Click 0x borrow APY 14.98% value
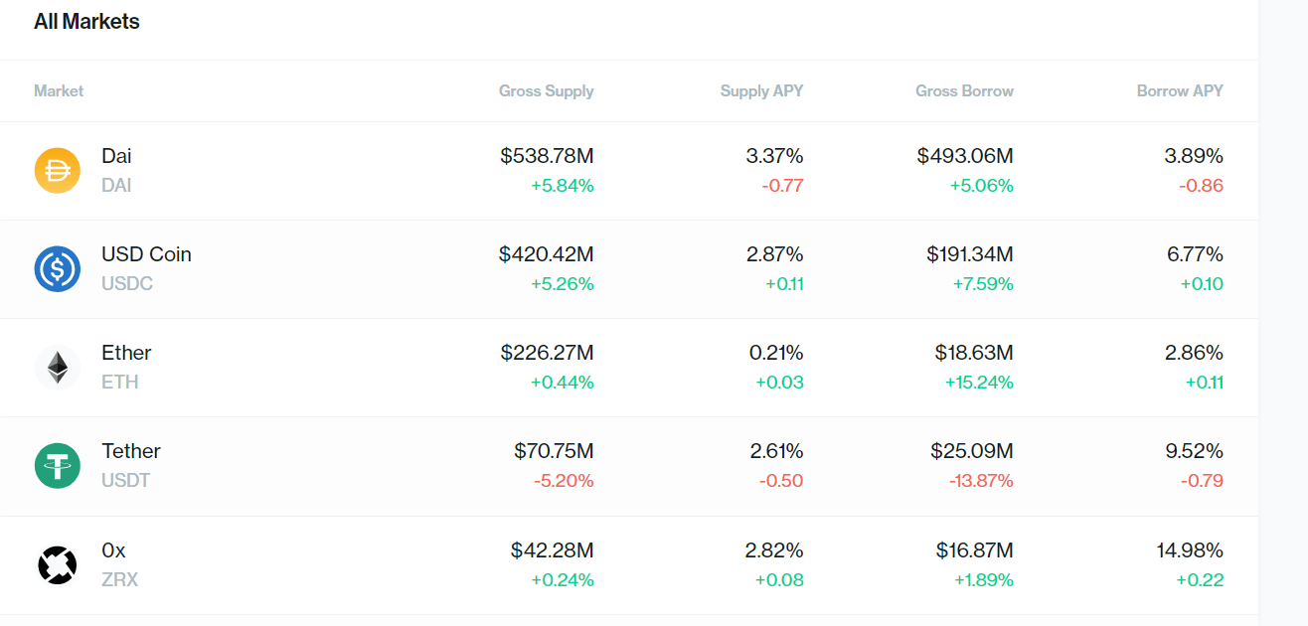Viewport: 1308px width, 626px height. (1190, 549)
